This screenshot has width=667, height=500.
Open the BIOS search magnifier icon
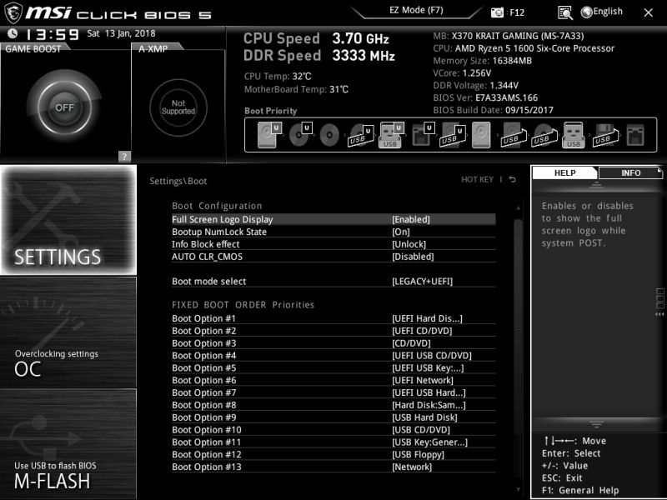tap(565, 12)
